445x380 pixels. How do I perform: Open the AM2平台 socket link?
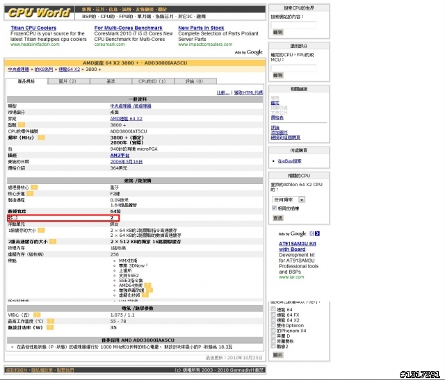coord(120,155)
